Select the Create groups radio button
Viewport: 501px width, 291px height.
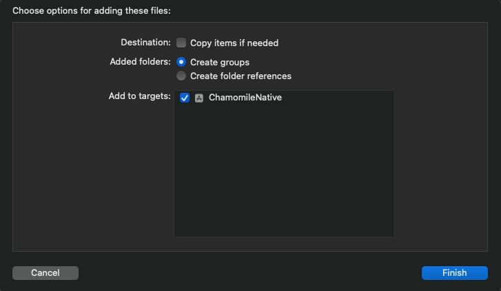tap(181, 62)
